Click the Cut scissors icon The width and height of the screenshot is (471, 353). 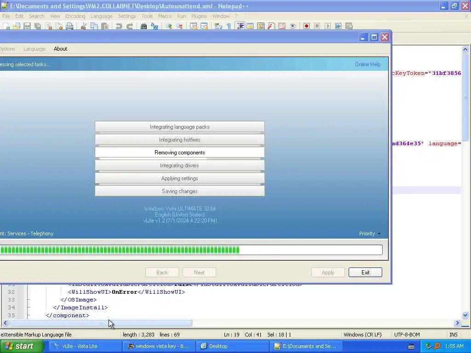point(84,26)
